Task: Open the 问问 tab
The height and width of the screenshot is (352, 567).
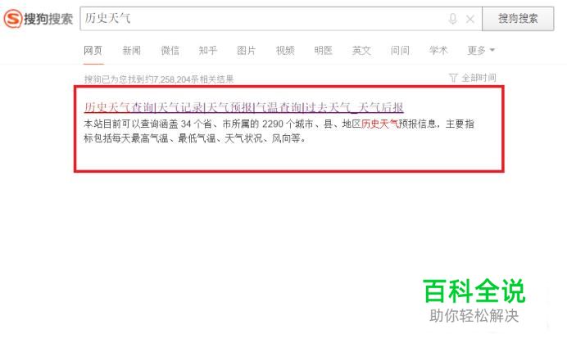Action: 400,50
